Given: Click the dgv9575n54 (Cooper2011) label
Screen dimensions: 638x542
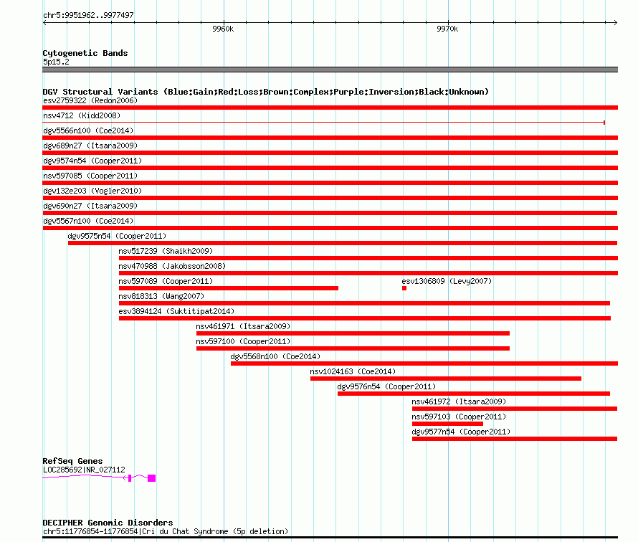Looking at the screenshot, I should (x=117, y=236).
